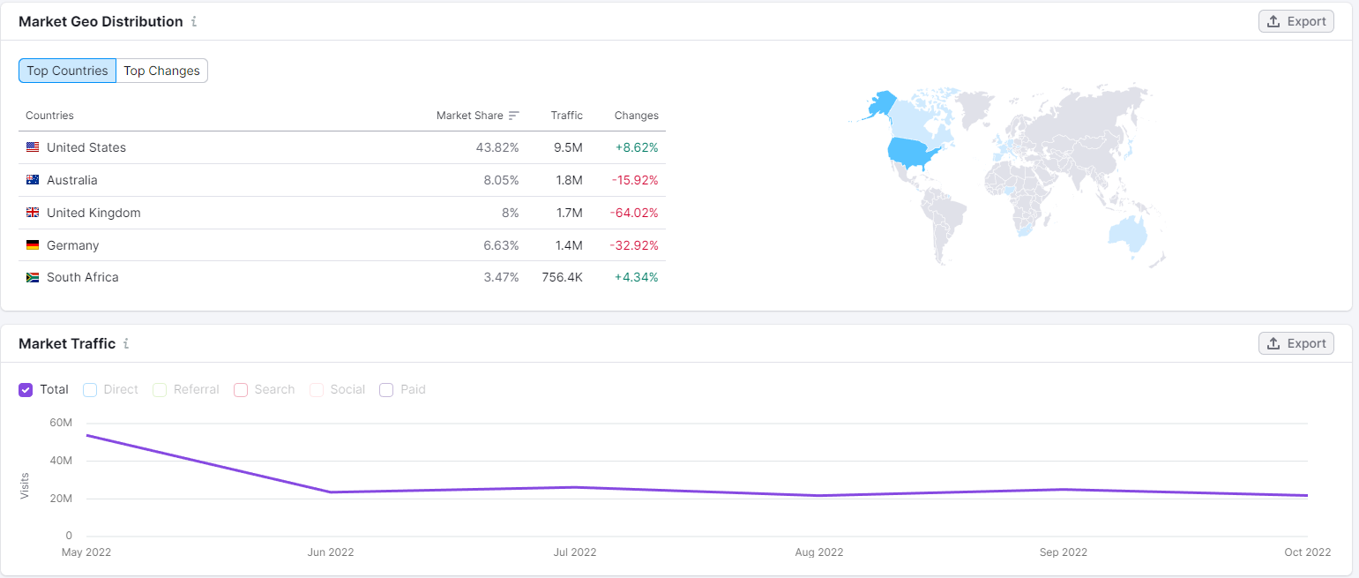This screenshot has width=1359, height=578.
Task: Enable the Direct traffic checkbox
Action: (90, 390)
